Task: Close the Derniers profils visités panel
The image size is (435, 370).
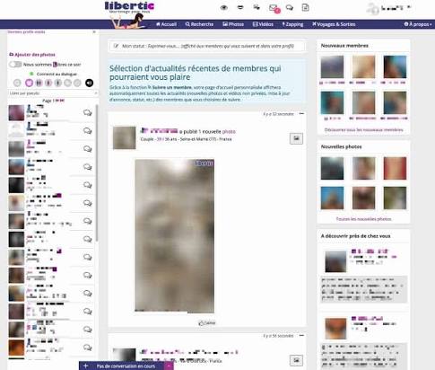Action: tap(94, 31)
